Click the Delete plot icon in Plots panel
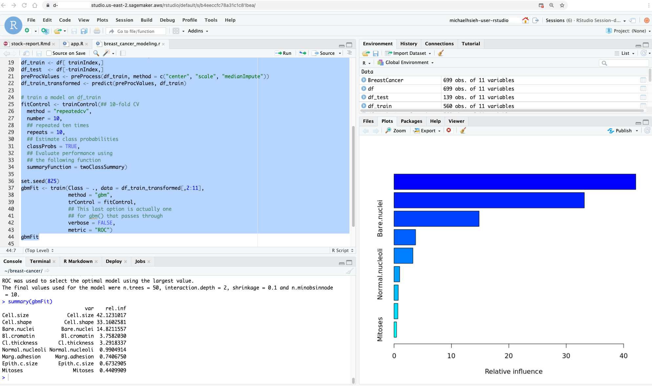This screenshot has width=652, height=386. [x=450, y=131]
